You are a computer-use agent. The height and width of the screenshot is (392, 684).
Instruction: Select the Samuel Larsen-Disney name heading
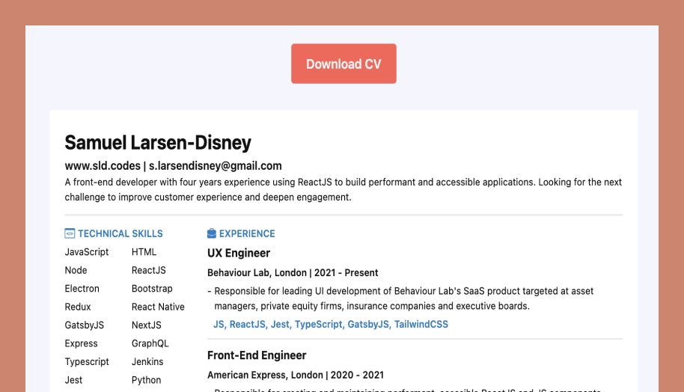coord(158,142)
